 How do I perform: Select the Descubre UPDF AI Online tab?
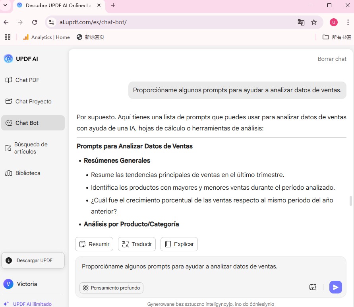58,6
